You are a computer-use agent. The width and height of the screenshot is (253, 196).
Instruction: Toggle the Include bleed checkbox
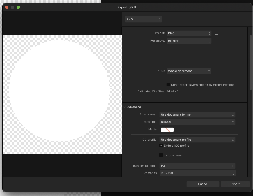tap(161, 155)
